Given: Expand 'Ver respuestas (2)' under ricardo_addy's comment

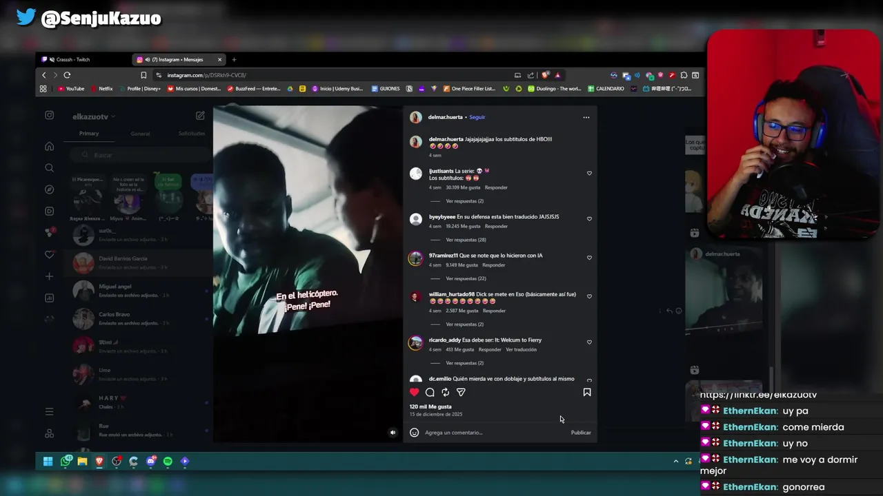Looking at the screenshot, I should (464, 363).
